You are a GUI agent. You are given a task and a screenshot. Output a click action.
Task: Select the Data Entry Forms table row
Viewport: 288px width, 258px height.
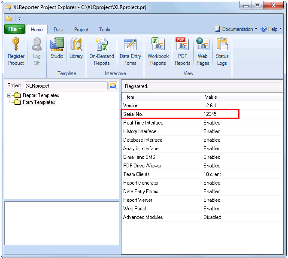pyautogui.click(x=202, y=191)
